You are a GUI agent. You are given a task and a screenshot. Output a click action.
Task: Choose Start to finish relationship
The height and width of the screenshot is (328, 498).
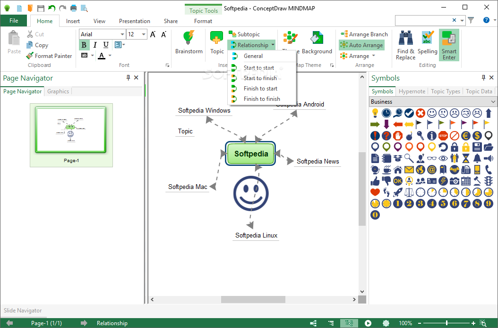262,78
